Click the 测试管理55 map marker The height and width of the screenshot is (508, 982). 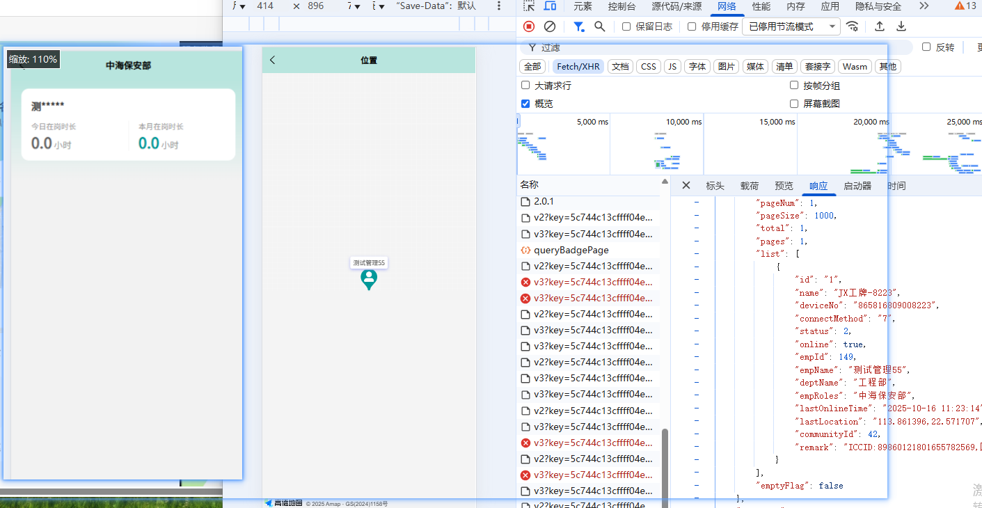(x=368, y=279)
